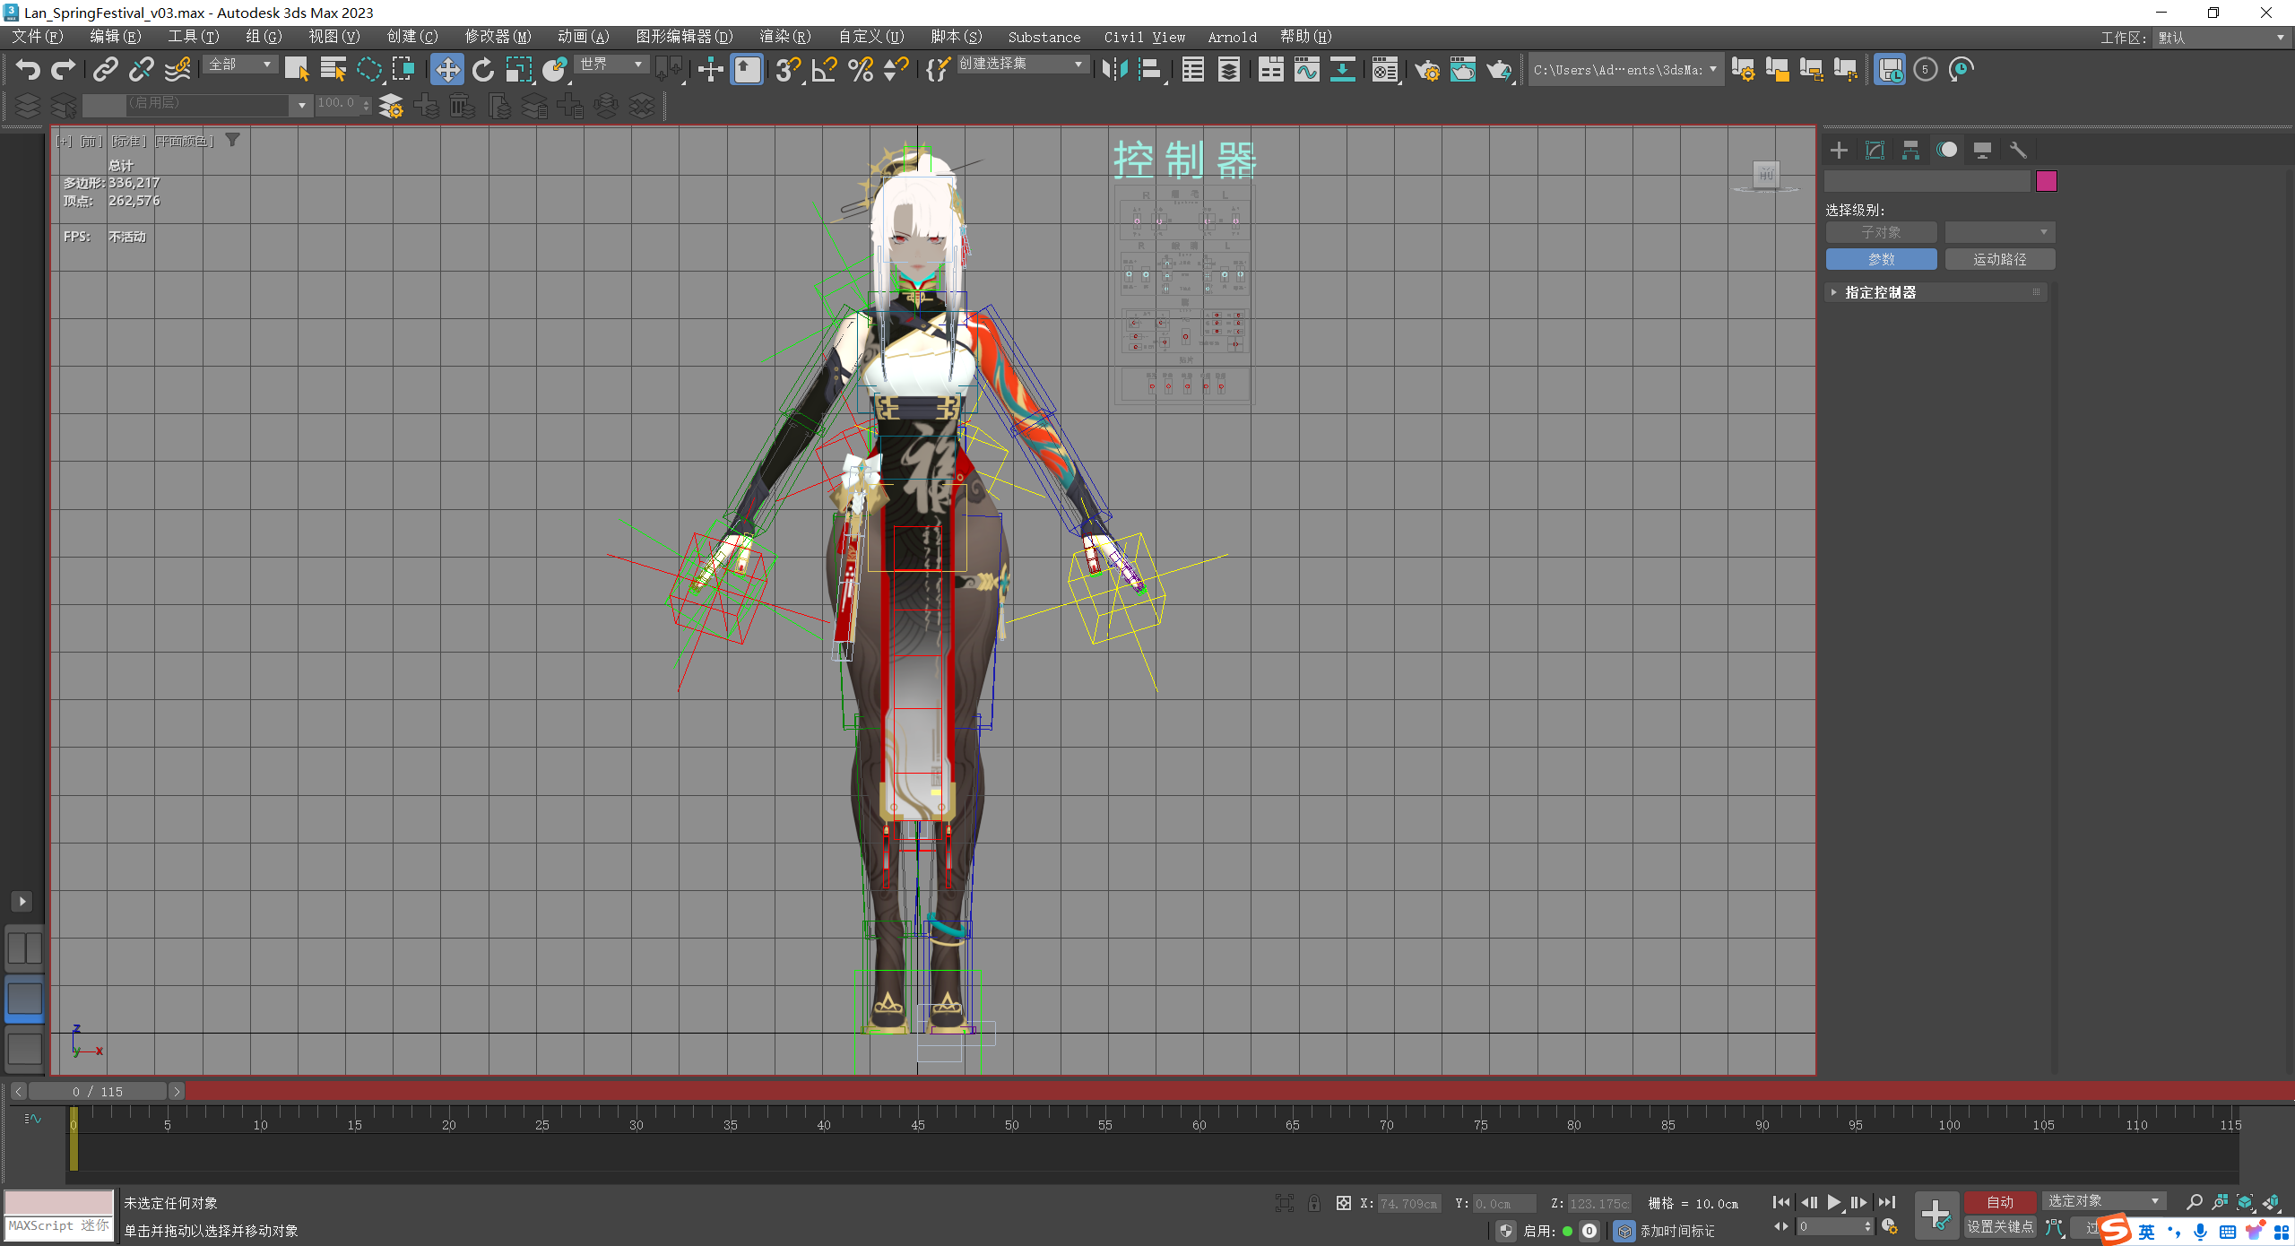2295x1246 pixels.
Task: Activate the Select and Scale tool
Action: [519, 69]
